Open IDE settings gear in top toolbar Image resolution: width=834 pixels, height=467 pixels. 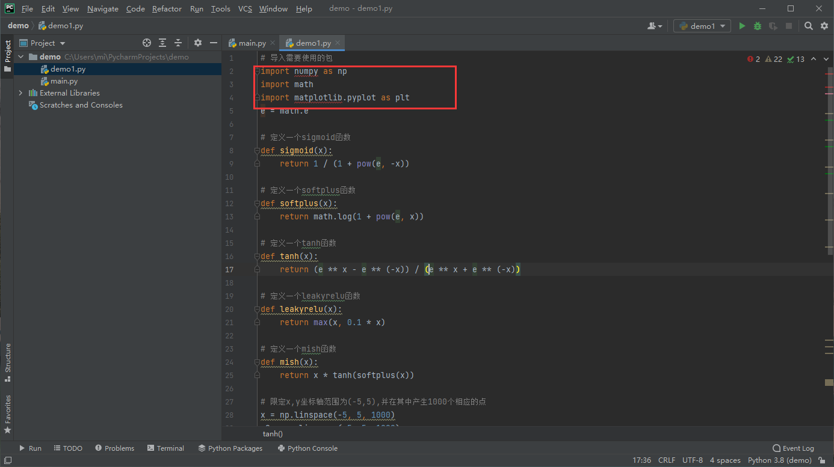coord(823,26)
